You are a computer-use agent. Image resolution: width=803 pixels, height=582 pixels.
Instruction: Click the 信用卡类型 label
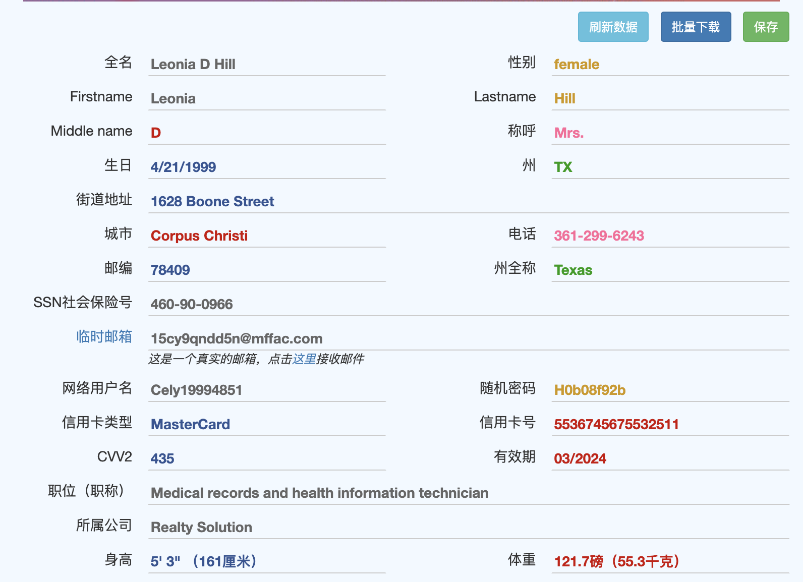[x=97, y=422]
